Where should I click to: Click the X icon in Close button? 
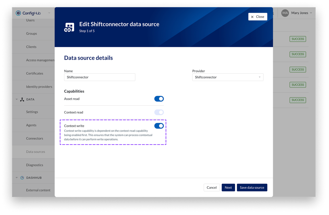click(x=252, y=17)
